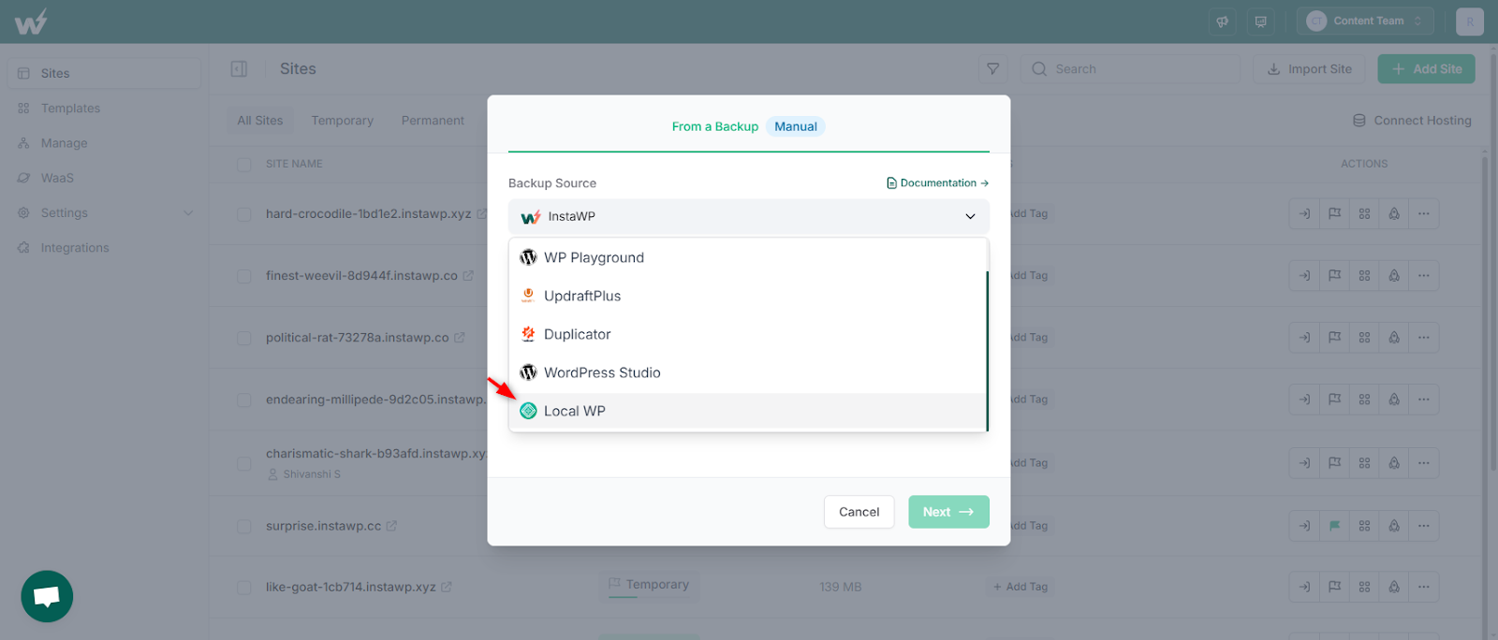This screenshot has height=640, width=1498.
Task: Open like-goat site external link icon
Action: 447,587
